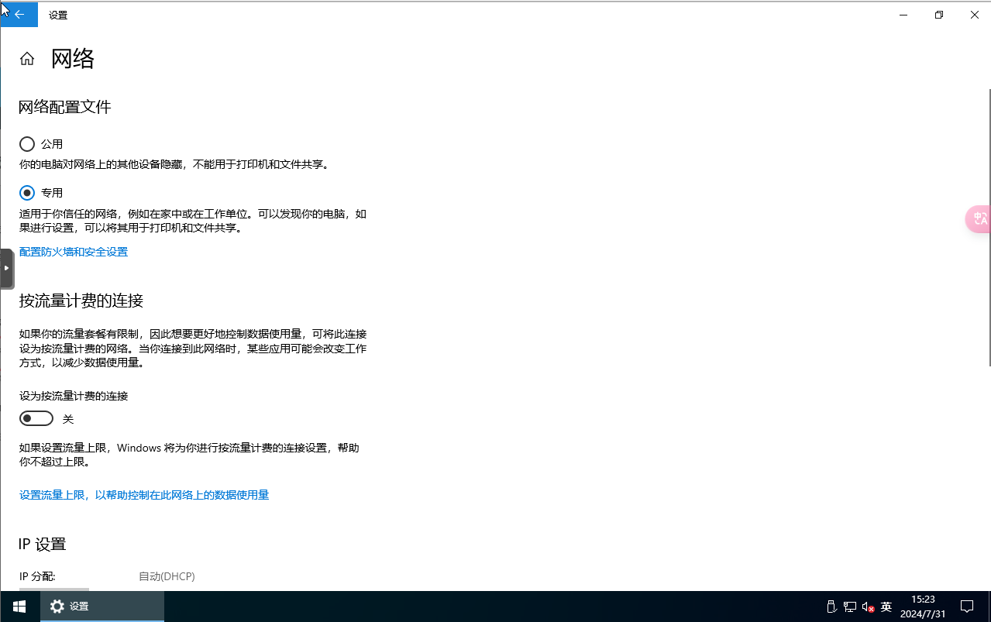Open 设置流量上限 data usage link

(144, 495)
